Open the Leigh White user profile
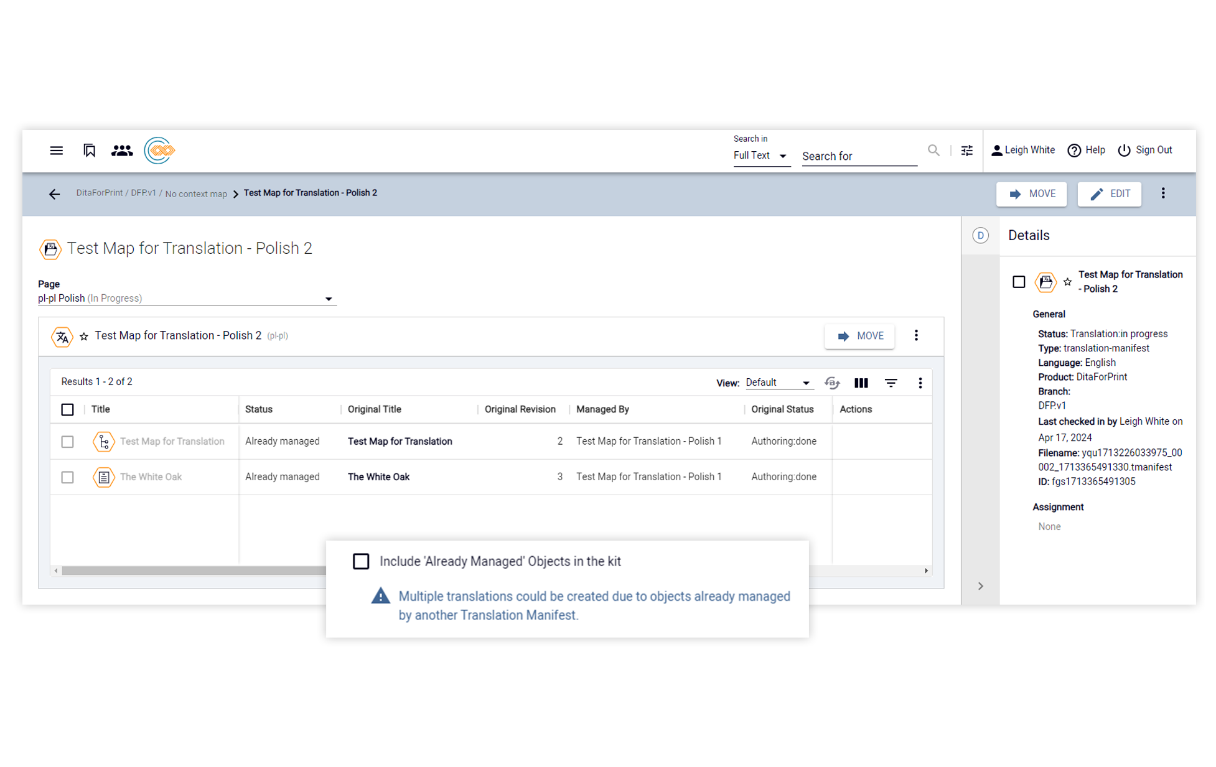1216x767 pixels. pos(1023,150)
